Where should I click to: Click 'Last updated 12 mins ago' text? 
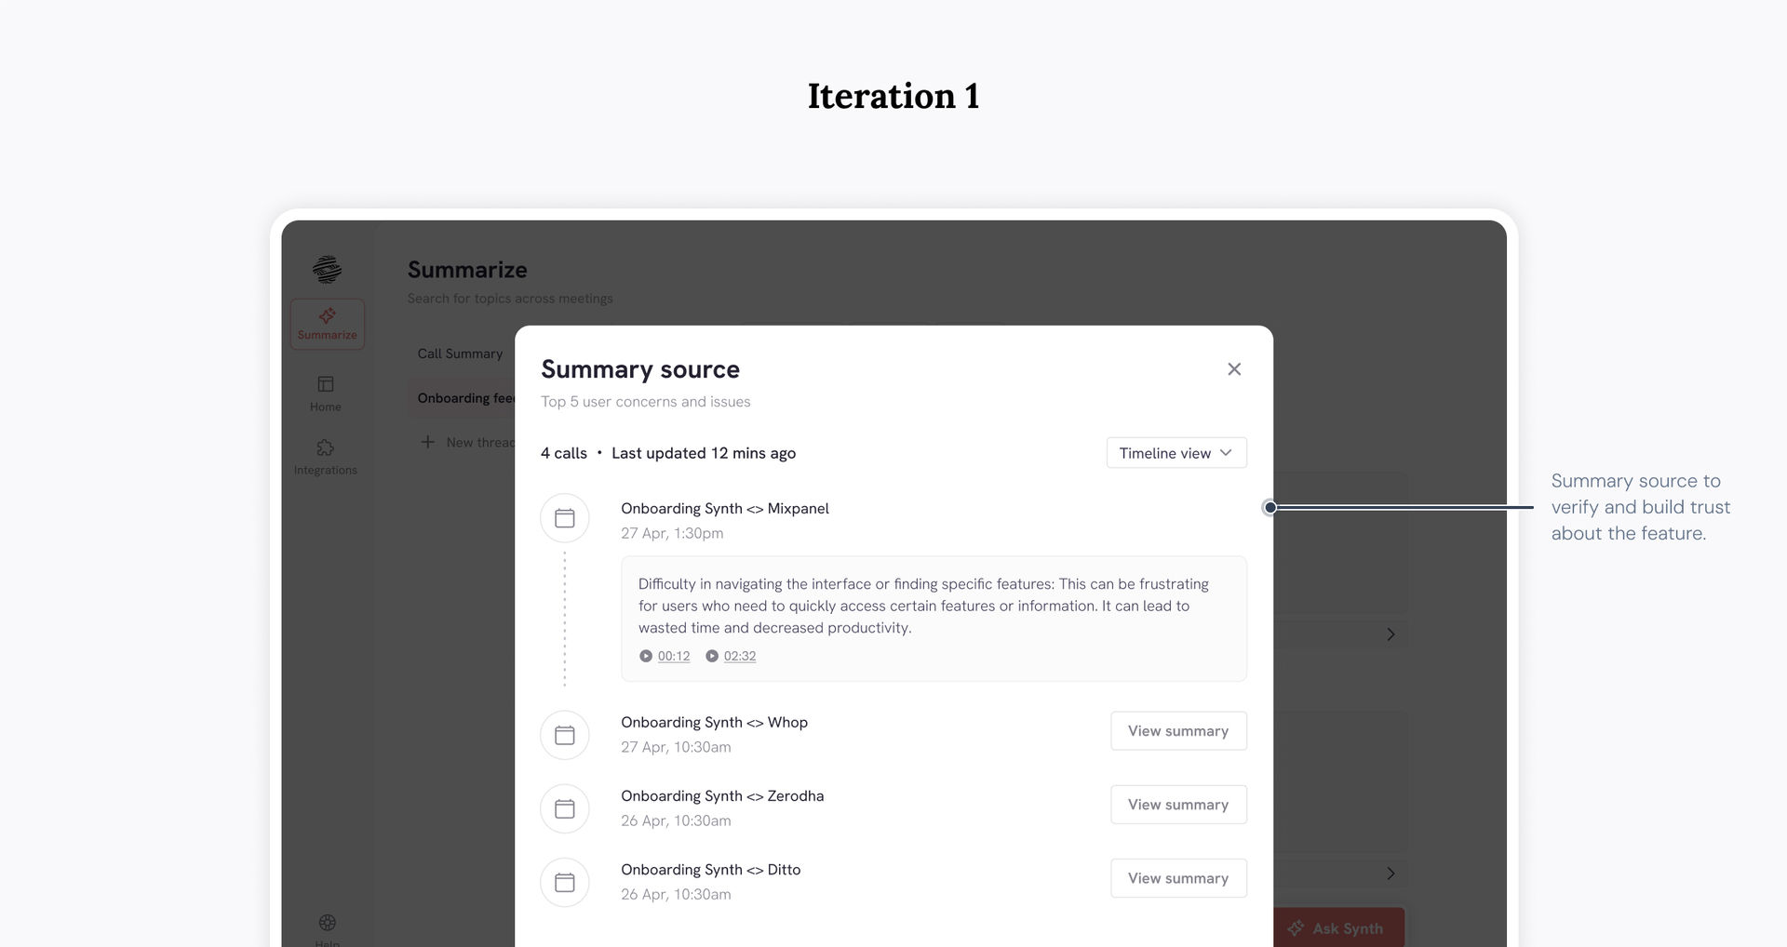pos(704,453)
